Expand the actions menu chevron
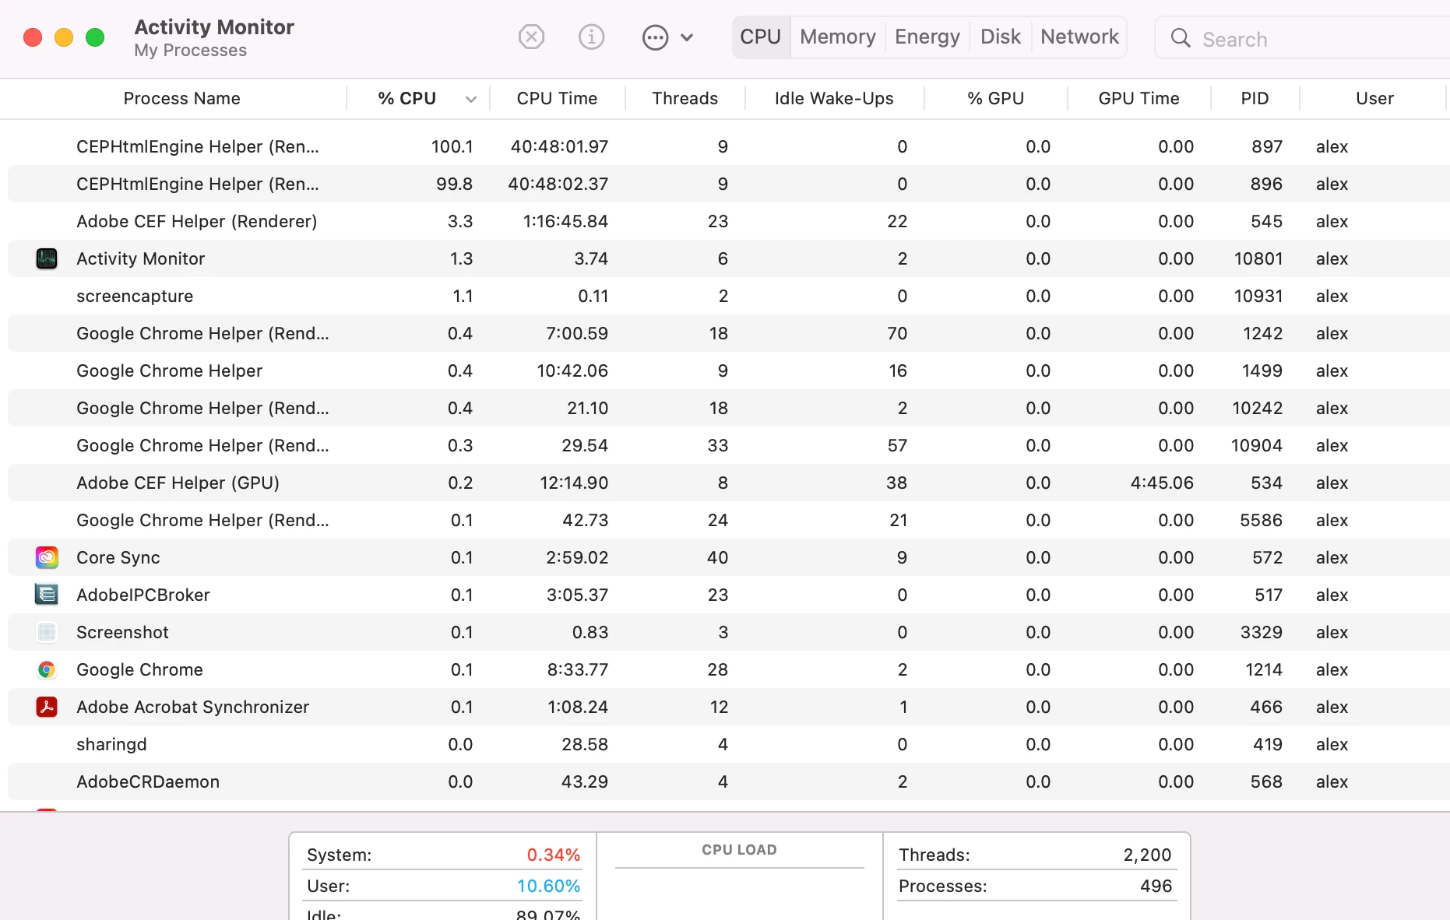Viewport: 1450px width, 920px height. 687,37
